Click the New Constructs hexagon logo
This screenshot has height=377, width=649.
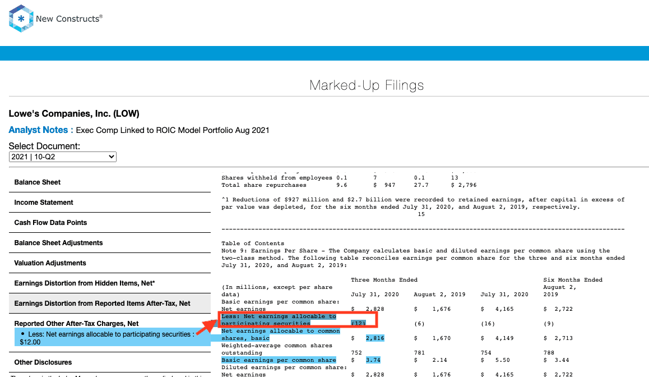click(21, 19)
